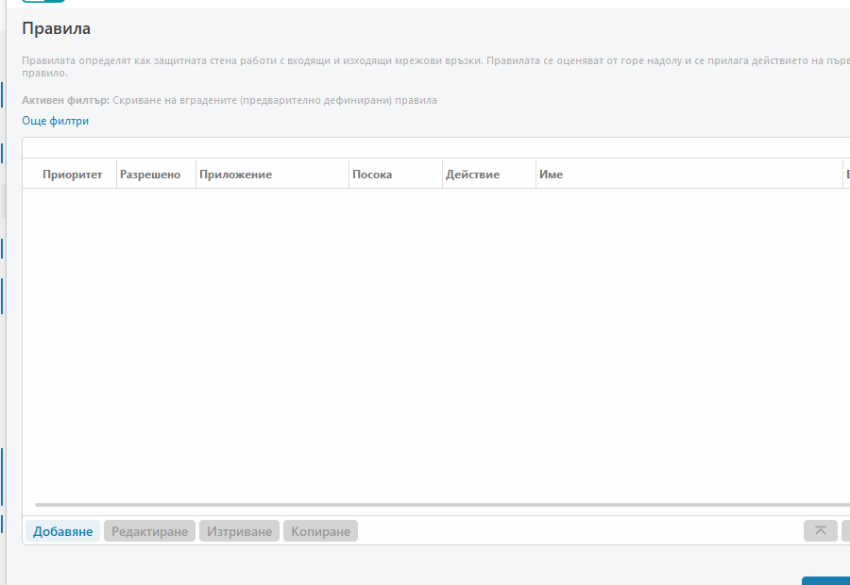Click the partially visible button right of move-to-top
Screen dimensions: 850x585
845,531
